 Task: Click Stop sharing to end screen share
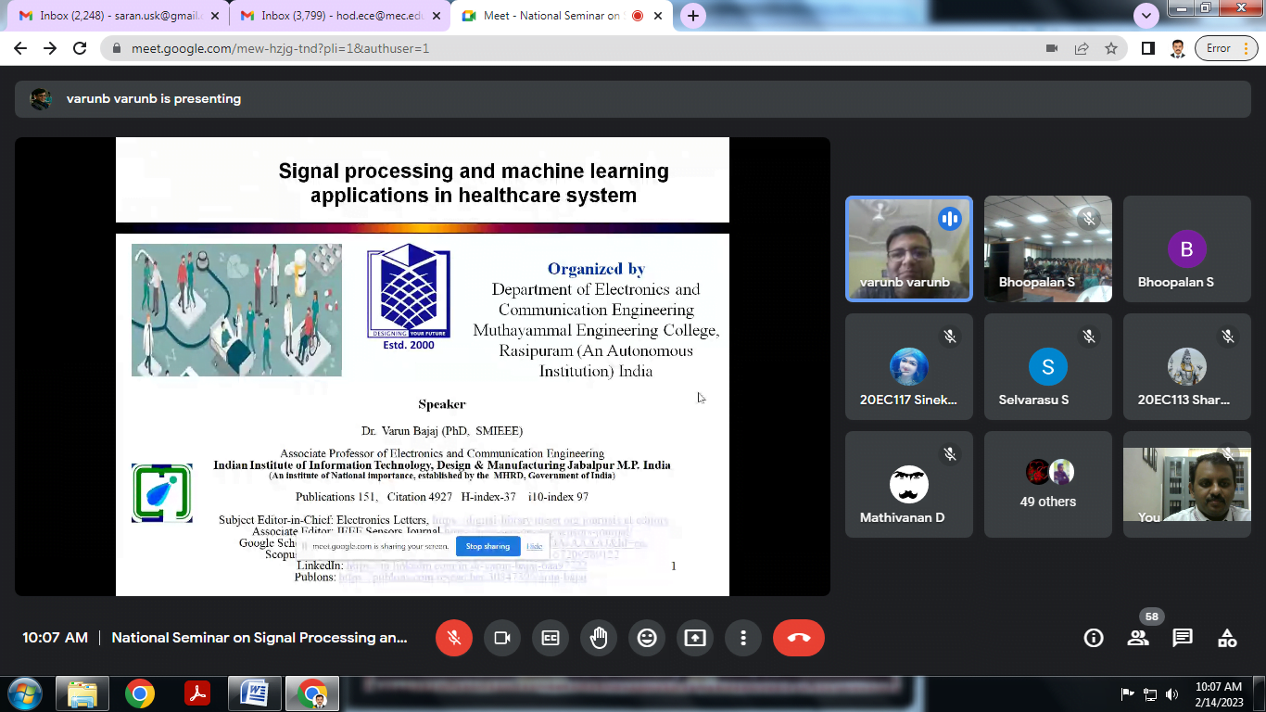488,546
